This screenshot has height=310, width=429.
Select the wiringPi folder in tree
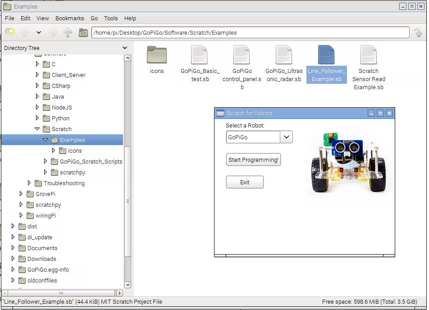tap(46, 216)
